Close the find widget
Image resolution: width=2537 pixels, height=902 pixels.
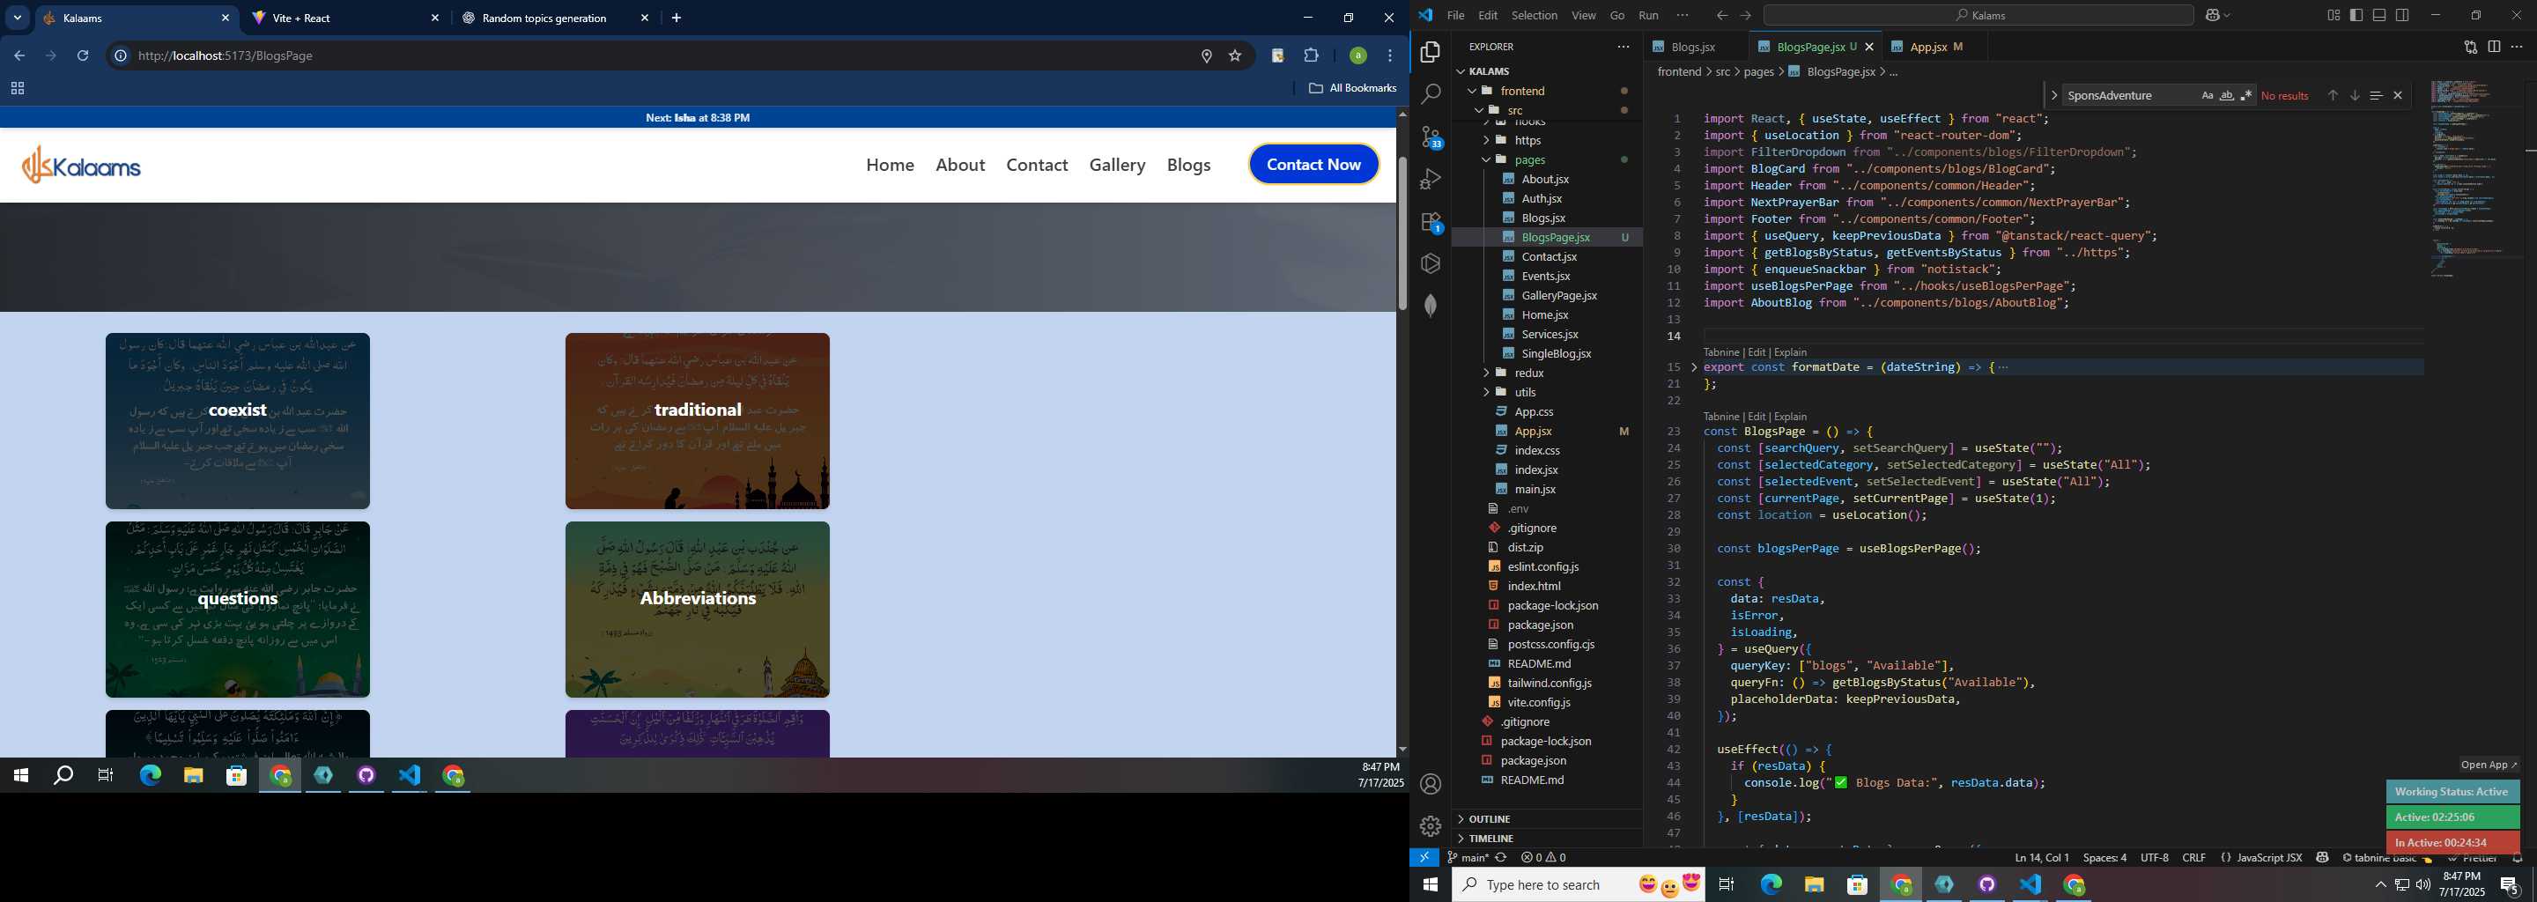(2397, 95)
